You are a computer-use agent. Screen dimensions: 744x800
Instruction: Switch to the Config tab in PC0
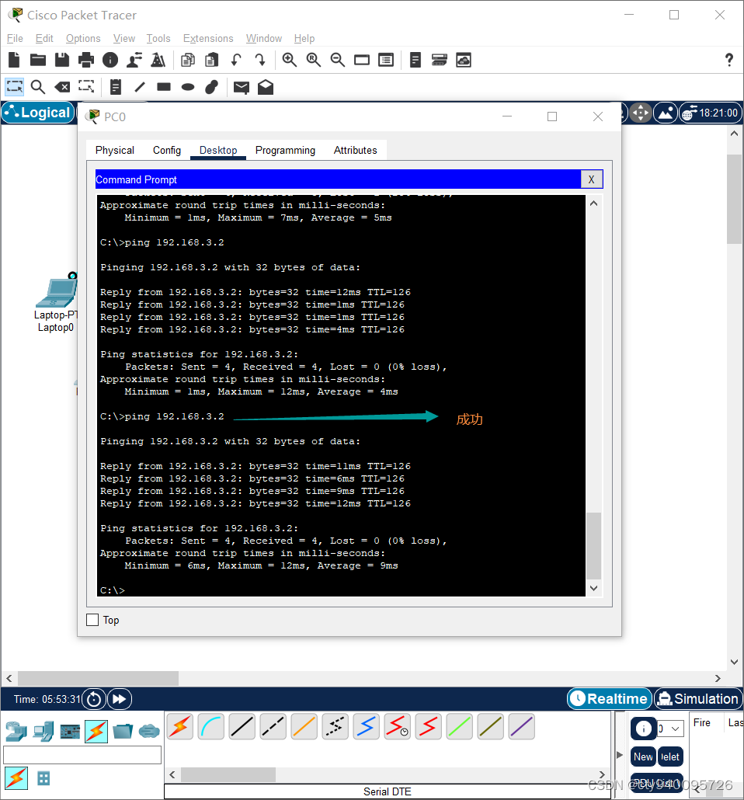pos(167,150)
